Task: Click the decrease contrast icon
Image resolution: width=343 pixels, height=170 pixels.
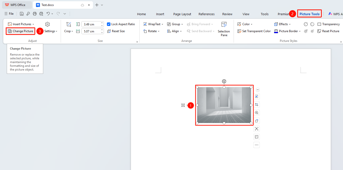Action: (x=312, y=24)
